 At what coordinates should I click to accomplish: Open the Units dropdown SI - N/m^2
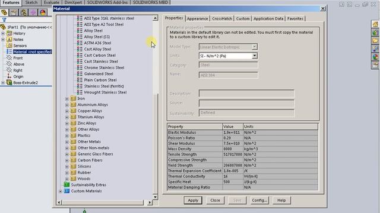tap(254, 56)
